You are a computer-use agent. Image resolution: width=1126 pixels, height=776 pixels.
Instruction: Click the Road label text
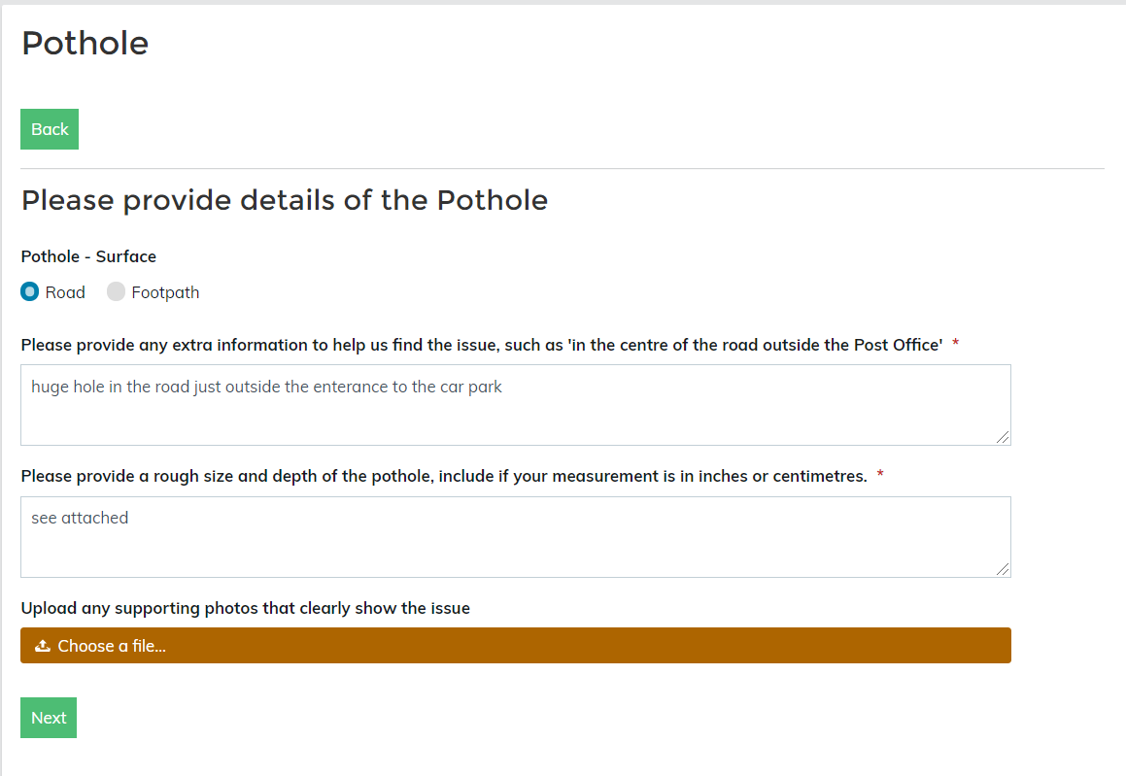coord(65,292)
